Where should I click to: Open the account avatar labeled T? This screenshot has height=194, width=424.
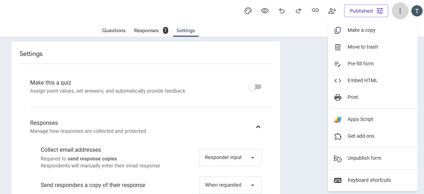click(x=417, y=11)
